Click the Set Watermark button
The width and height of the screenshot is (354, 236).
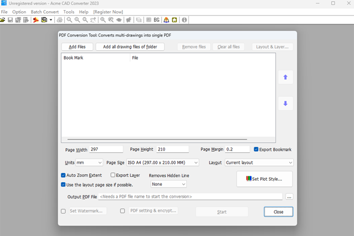[88, 211]
